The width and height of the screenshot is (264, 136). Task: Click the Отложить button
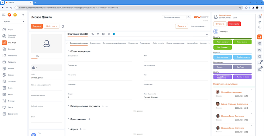[220, 24]
